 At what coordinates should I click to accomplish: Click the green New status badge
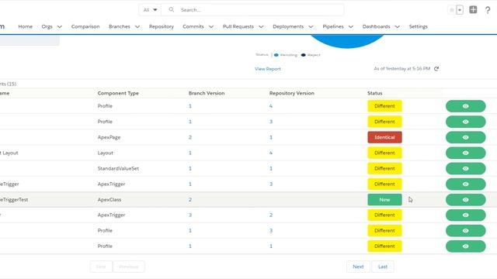384,200
